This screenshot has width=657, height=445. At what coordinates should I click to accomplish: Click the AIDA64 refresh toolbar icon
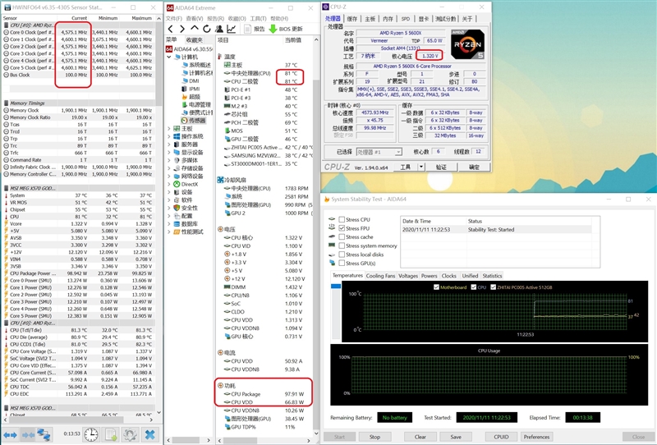click(x=206, y=29)
